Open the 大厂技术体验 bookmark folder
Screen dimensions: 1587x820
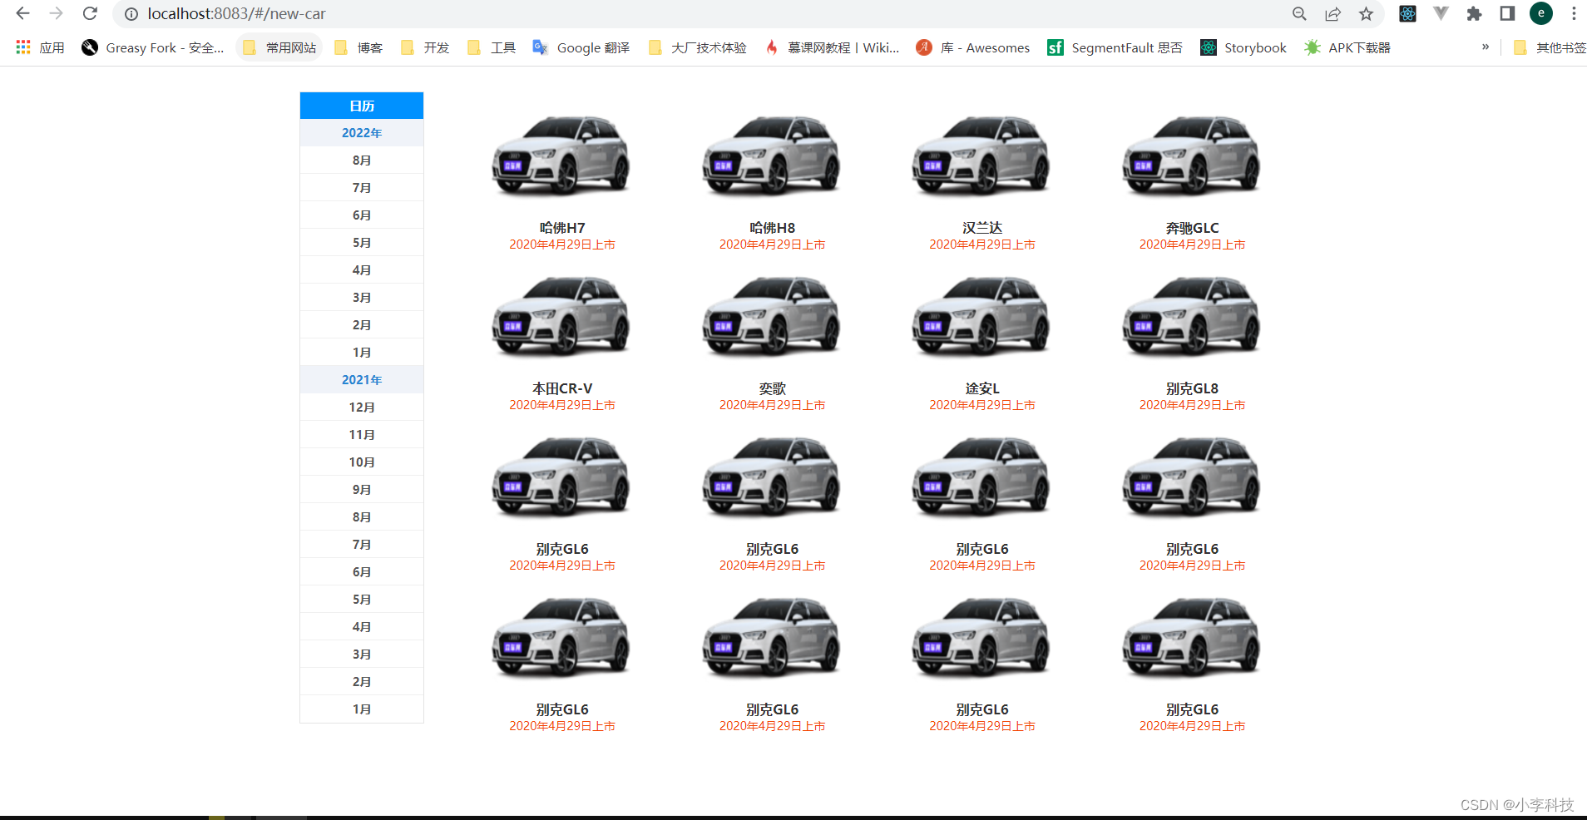click(x=697, y=47)
